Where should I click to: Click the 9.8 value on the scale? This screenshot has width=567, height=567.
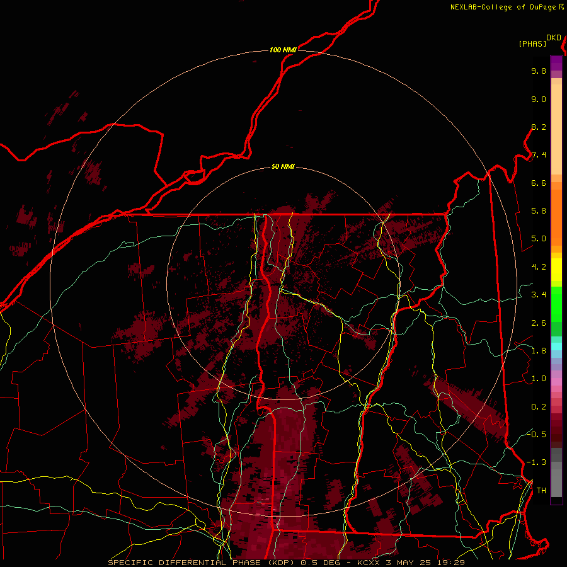(539, 71)
